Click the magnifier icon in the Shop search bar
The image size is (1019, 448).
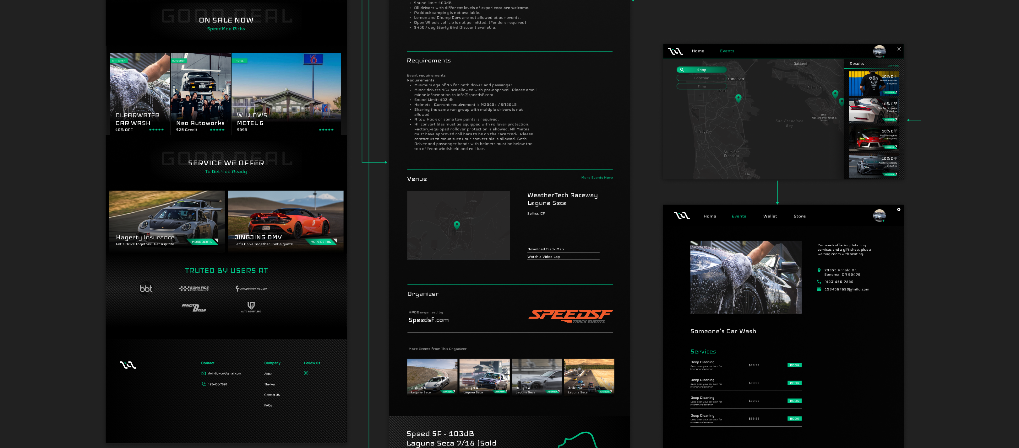(x=682, y=70)
